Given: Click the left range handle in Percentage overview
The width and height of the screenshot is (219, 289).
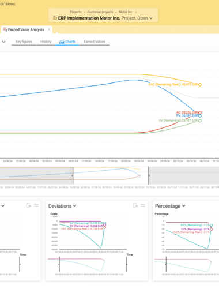Looking at the screenshot, I should coord(166,264).
